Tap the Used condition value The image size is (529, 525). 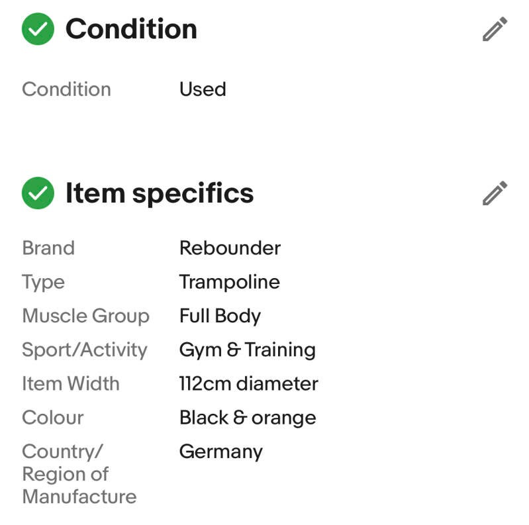click(203, 89)
